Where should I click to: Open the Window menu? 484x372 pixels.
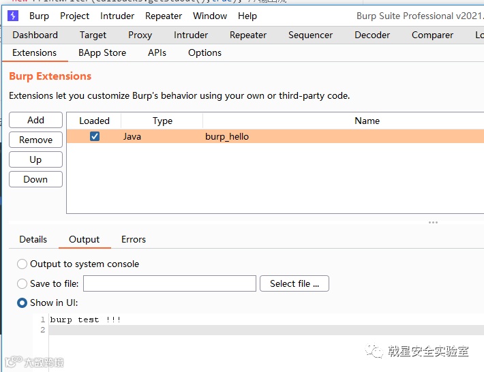(210, 16)
